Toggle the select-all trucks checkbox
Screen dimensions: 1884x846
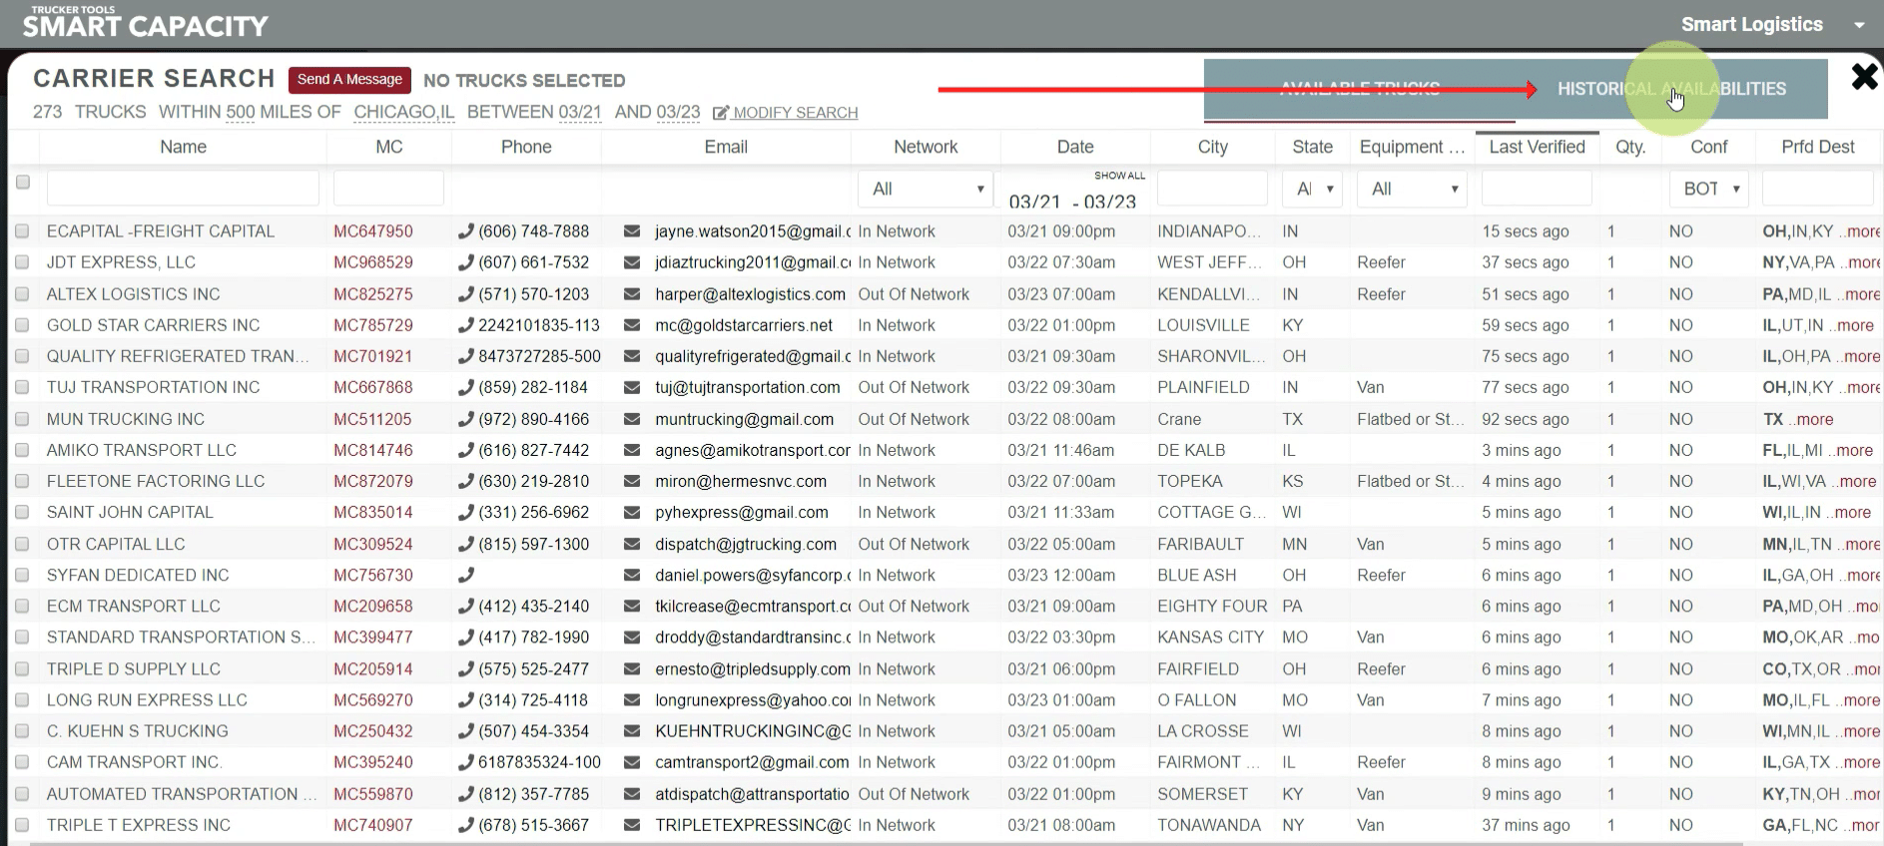[x=23, y=182]
